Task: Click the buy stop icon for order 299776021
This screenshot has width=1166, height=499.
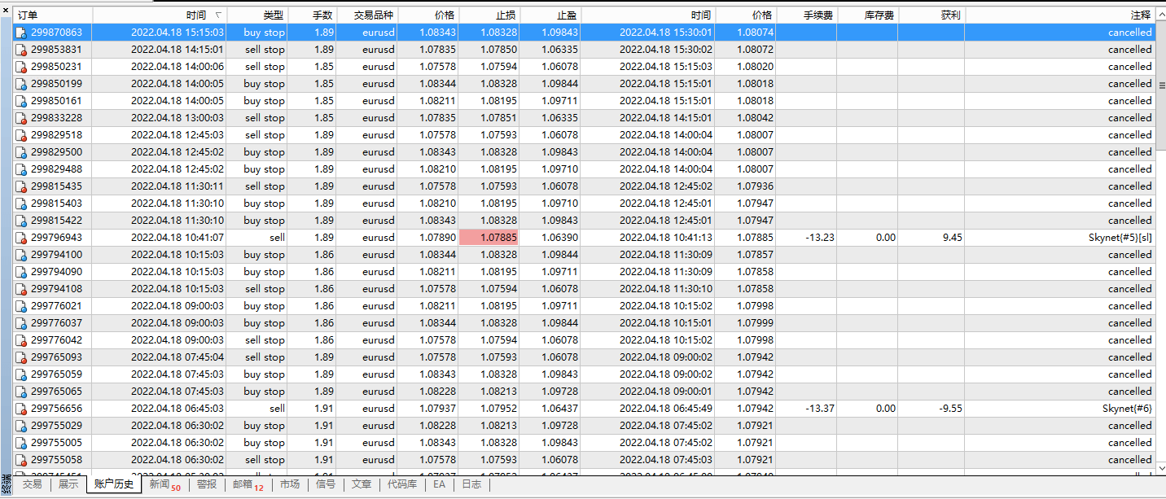Action: pyautogui.click(x=21, y=306)
